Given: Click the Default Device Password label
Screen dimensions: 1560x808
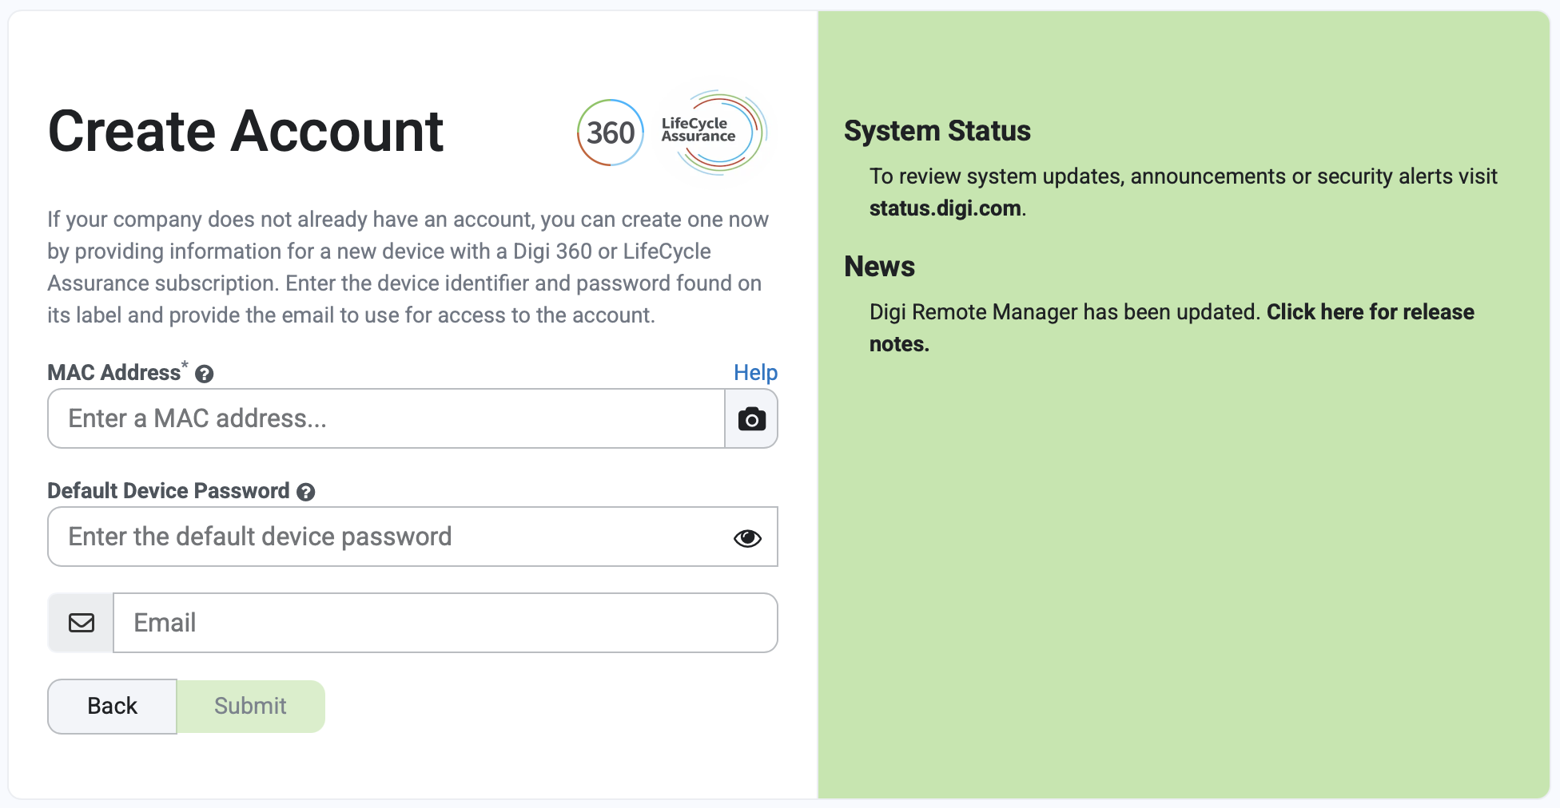Looking at the screenshot, I should (x=168, y=491).
